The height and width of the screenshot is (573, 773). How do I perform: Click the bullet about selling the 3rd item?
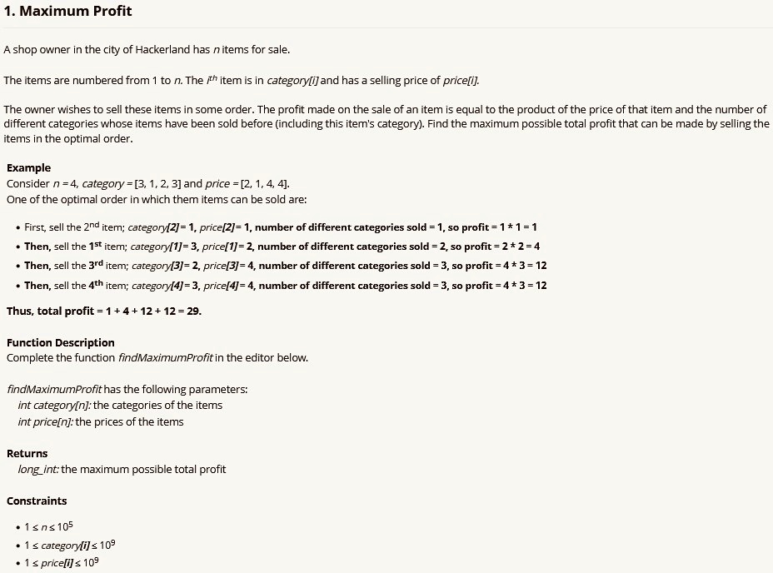285,266
